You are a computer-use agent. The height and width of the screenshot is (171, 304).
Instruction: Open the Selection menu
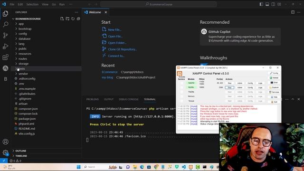32,4
